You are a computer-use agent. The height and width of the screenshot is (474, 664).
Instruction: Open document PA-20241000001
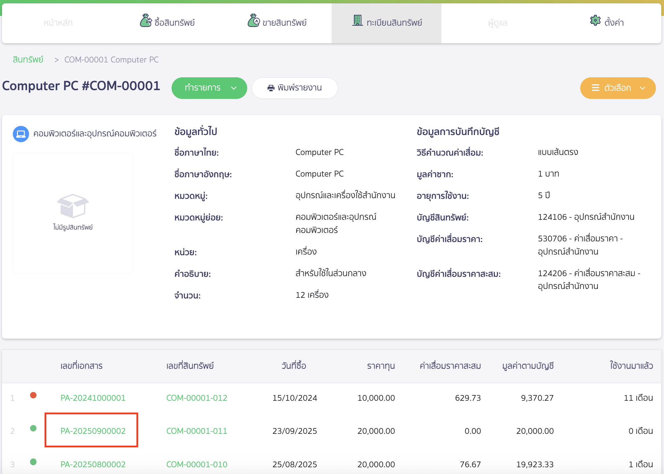tap(93, 398)
